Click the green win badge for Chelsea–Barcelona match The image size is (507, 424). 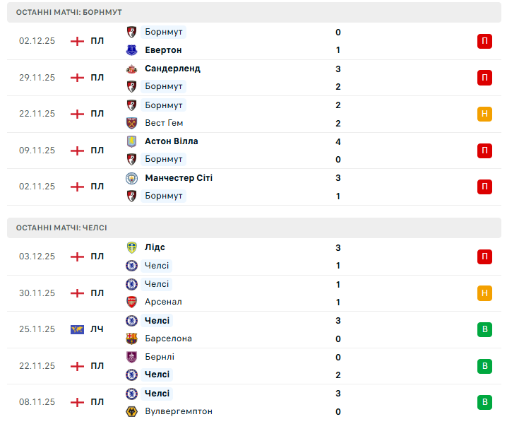point(484,329)
